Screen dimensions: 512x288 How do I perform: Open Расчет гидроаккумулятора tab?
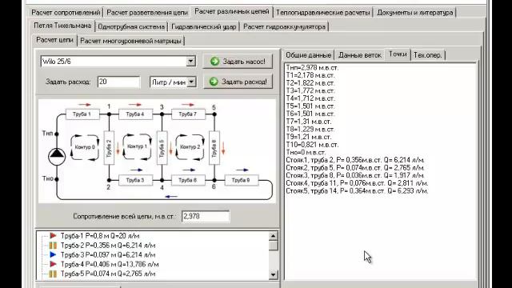(284, 26)
